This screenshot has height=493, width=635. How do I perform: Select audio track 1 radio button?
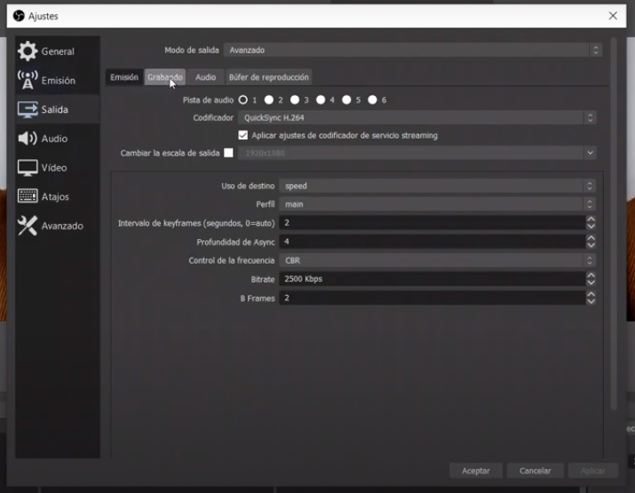[242, 100]
